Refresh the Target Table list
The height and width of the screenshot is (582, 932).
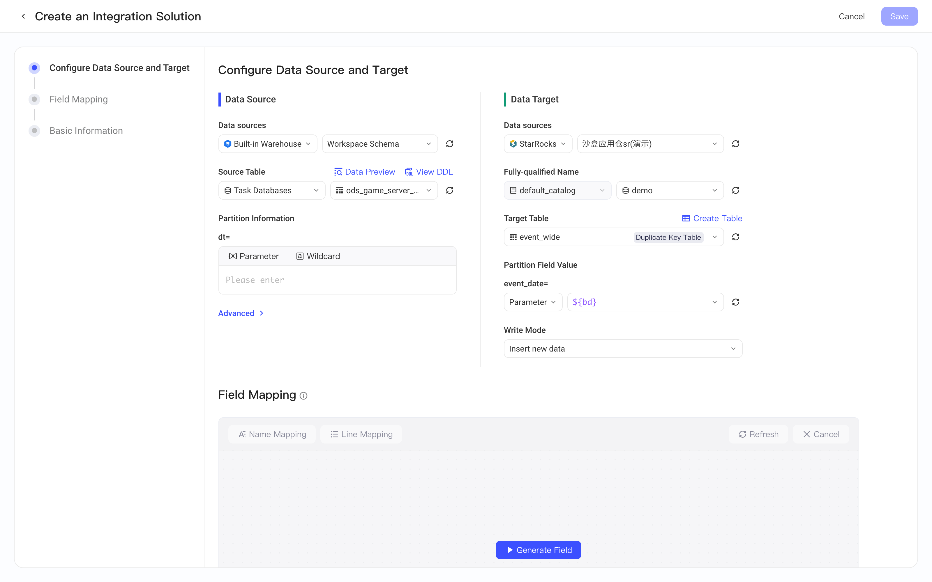pyautogui.click(x=735, y=237)
